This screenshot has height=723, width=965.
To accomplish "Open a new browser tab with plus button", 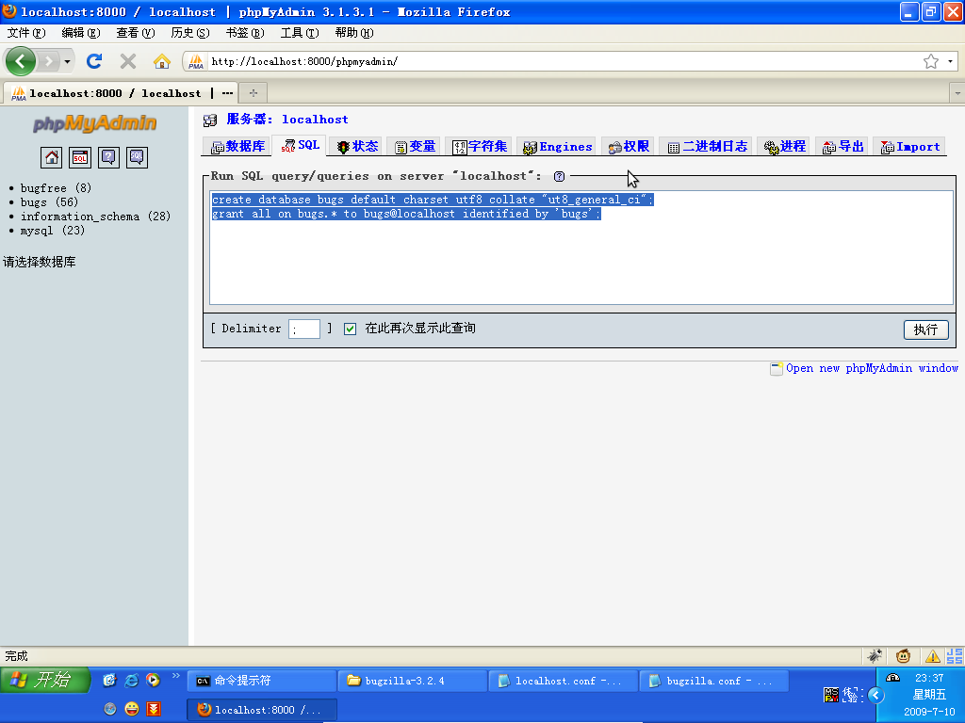I will [253, 93].
